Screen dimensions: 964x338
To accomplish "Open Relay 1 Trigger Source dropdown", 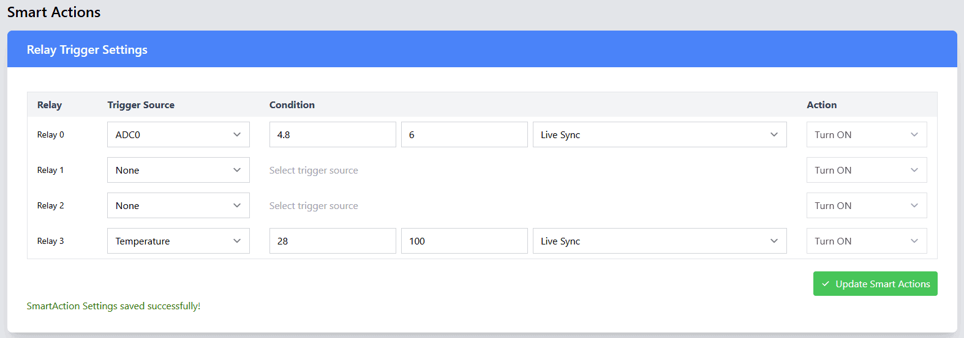I will click(x=178, y=170).
